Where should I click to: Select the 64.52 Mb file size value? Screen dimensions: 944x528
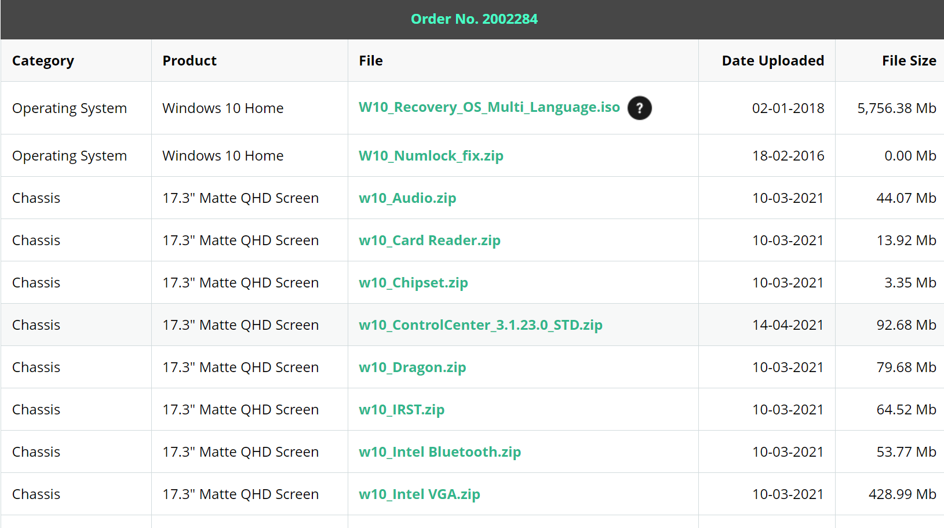coord(906,410)
